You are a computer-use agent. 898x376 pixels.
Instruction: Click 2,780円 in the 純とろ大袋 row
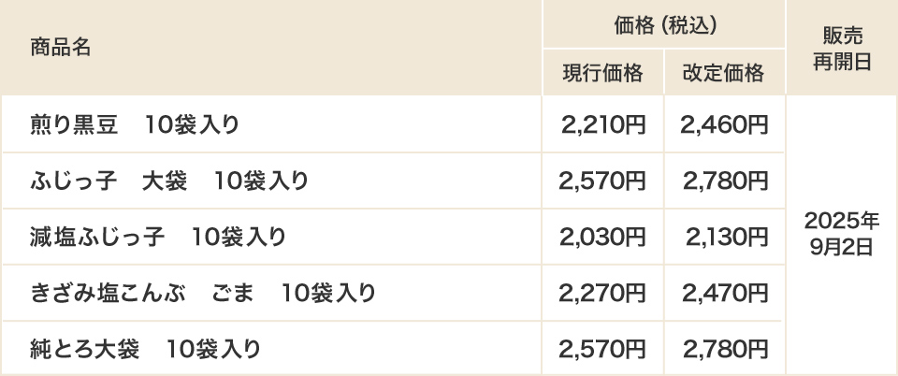(725, 349)
